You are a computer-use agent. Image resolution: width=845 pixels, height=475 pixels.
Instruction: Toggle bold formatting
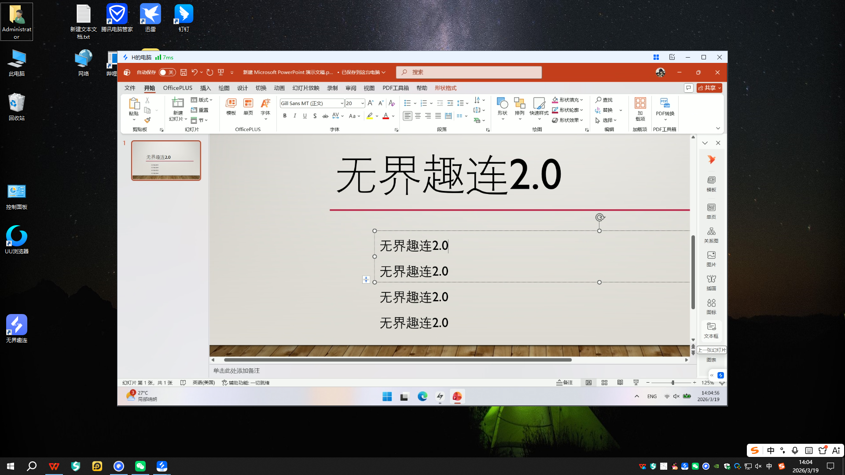(x=284, y=116)
